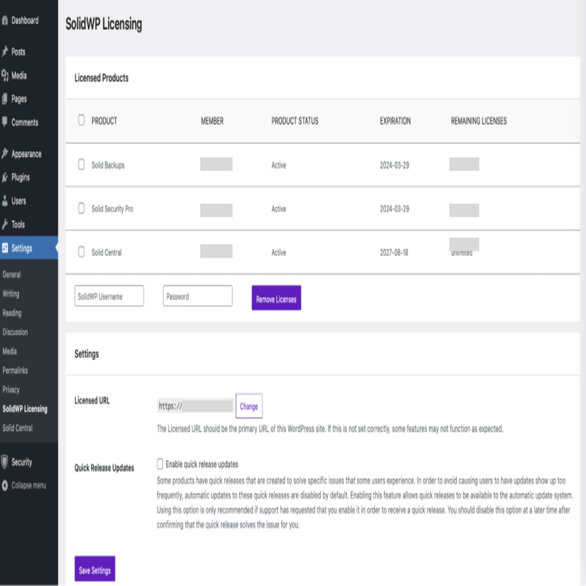Click the Pages icon in sidebar
This screenshot has height=586, width=586.
click(5, 99)
